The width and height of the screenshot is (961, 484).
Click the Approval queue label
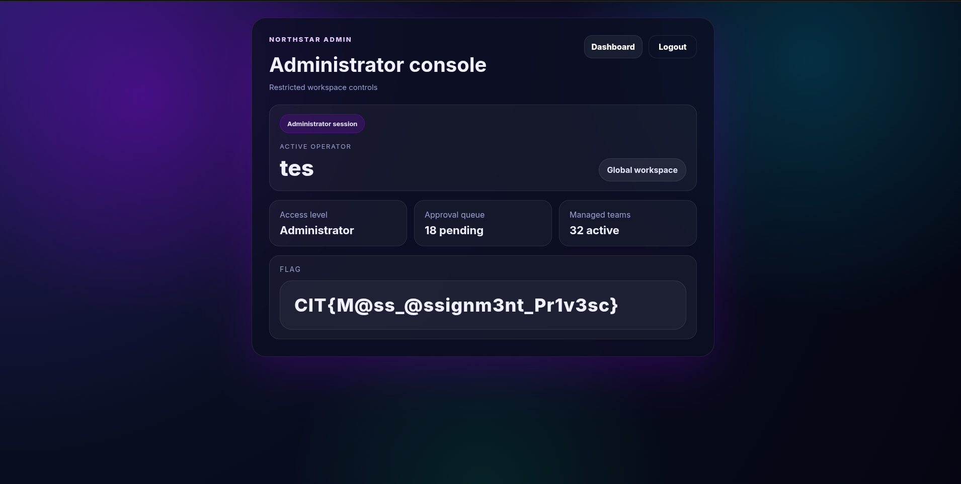(454, 215)
